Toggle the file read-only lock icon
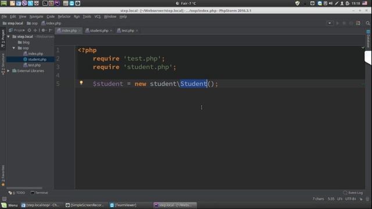Viewport: 372px width, 209px height. pyautogui.click(x=361, y=199)
